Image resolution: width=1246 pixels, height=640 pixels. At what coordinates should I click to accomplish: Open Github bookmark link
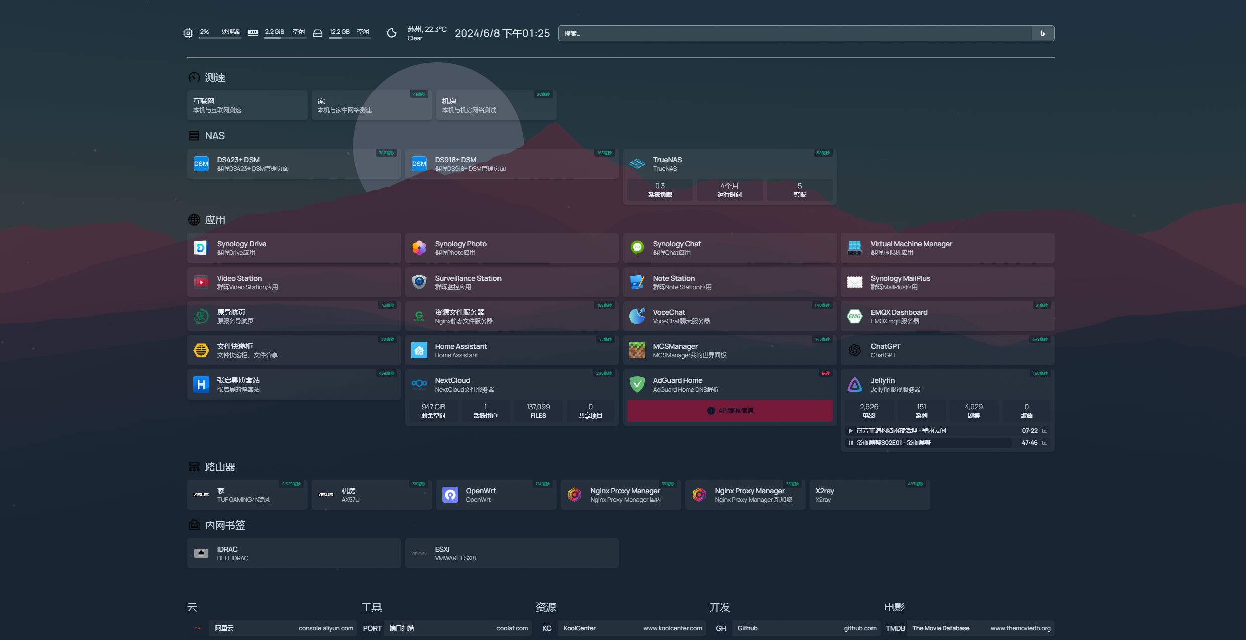tap(795, 628)
